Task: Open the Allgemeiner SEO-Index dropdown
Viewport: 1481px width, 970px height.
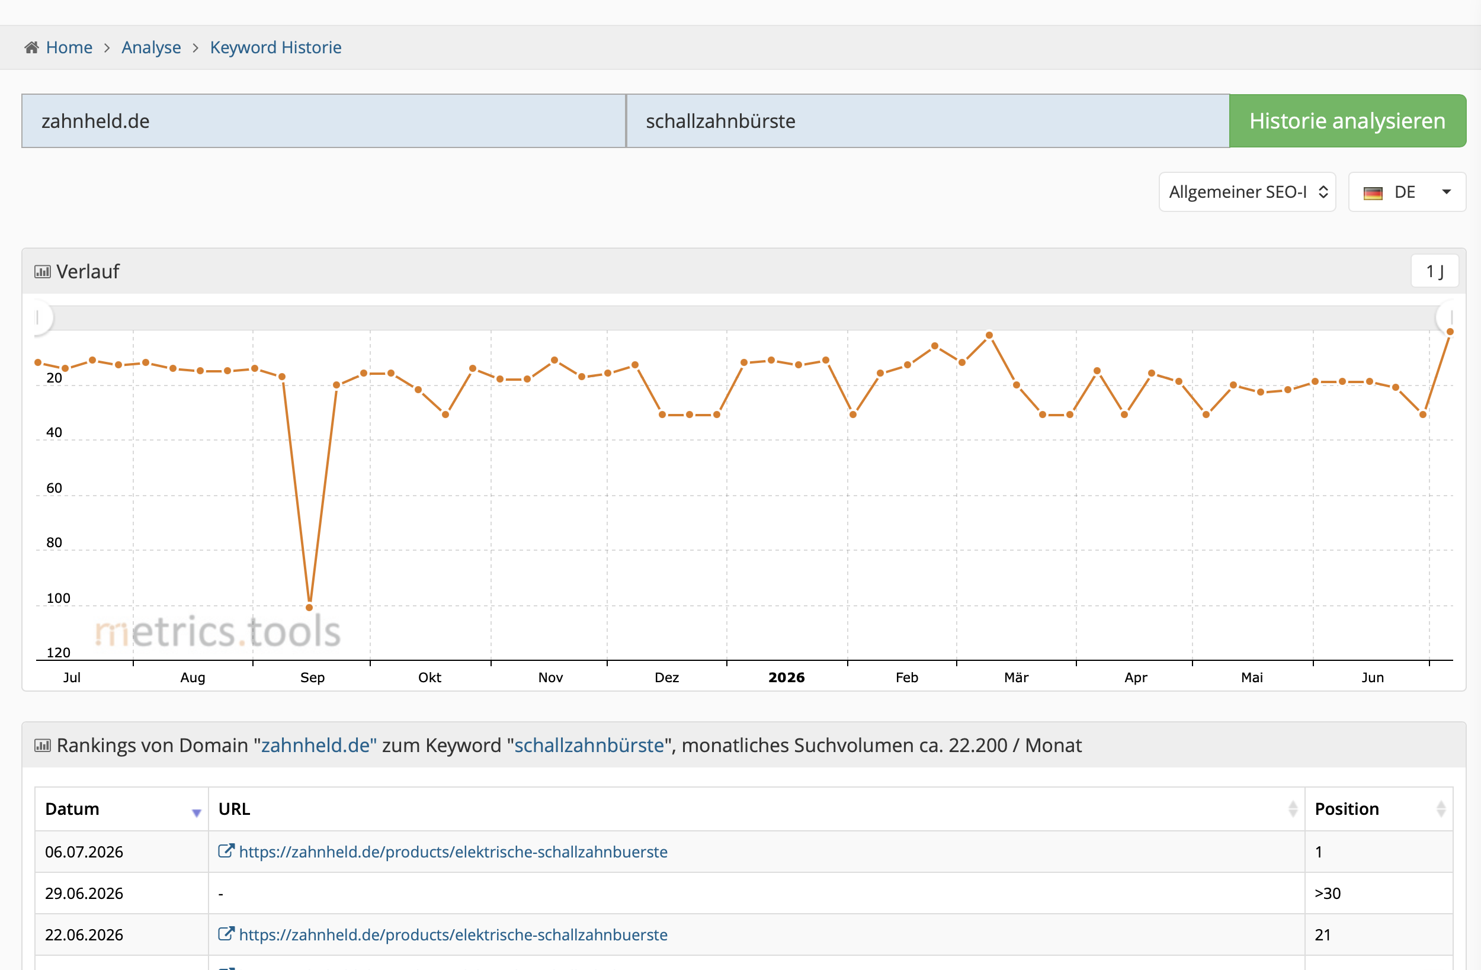Action: coord(1247,192)
